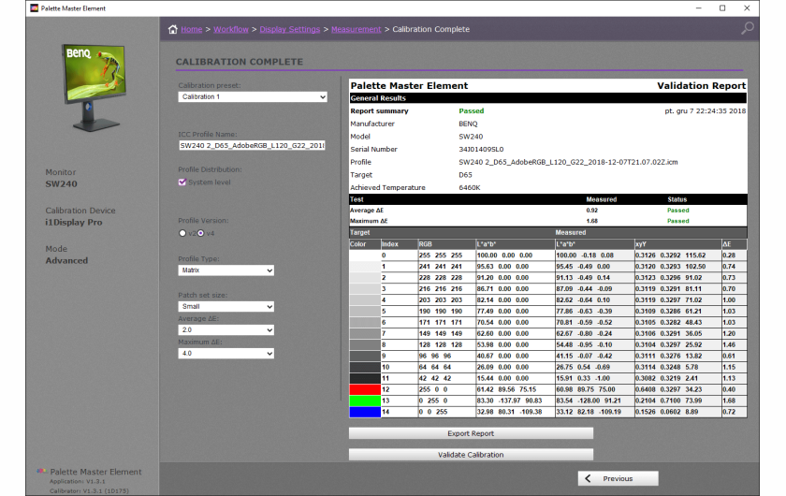Screen dimensions: 786x496
Task: Click Achieved Temperature value 6460K
Action: (469, 187)
